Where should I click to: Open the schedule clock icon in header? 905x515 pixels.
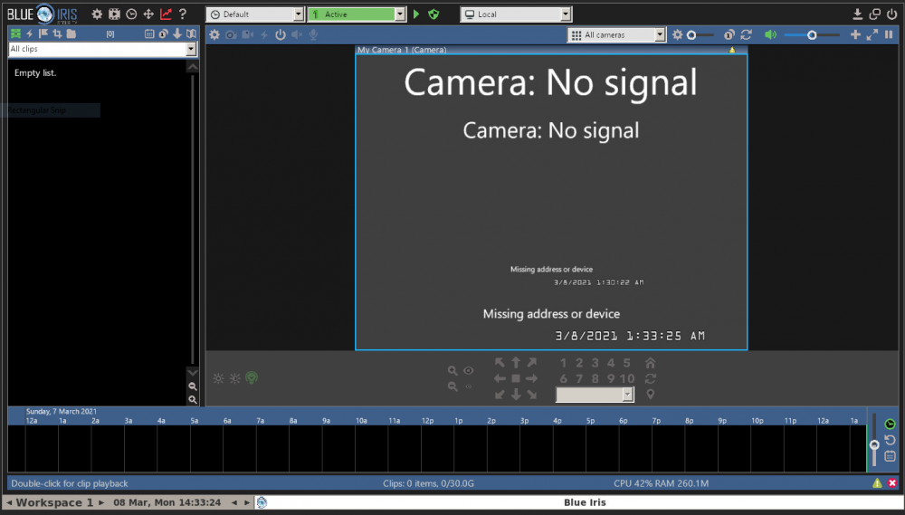tap(131, 14)
